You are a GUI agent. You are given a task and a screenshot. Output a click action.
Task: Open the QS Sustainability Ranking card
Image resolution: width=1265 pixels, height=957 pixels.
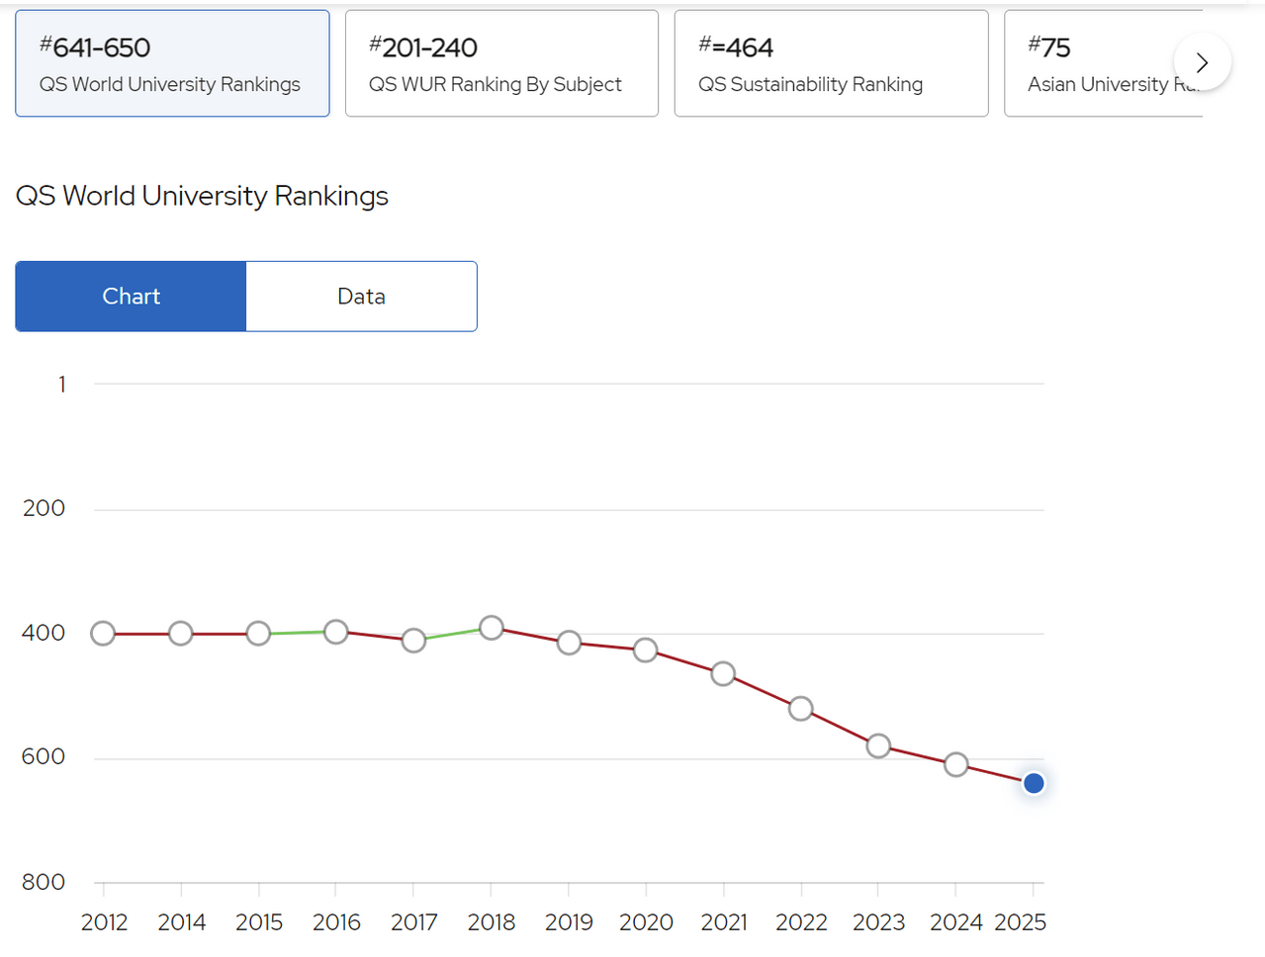(x=831, y=62)
